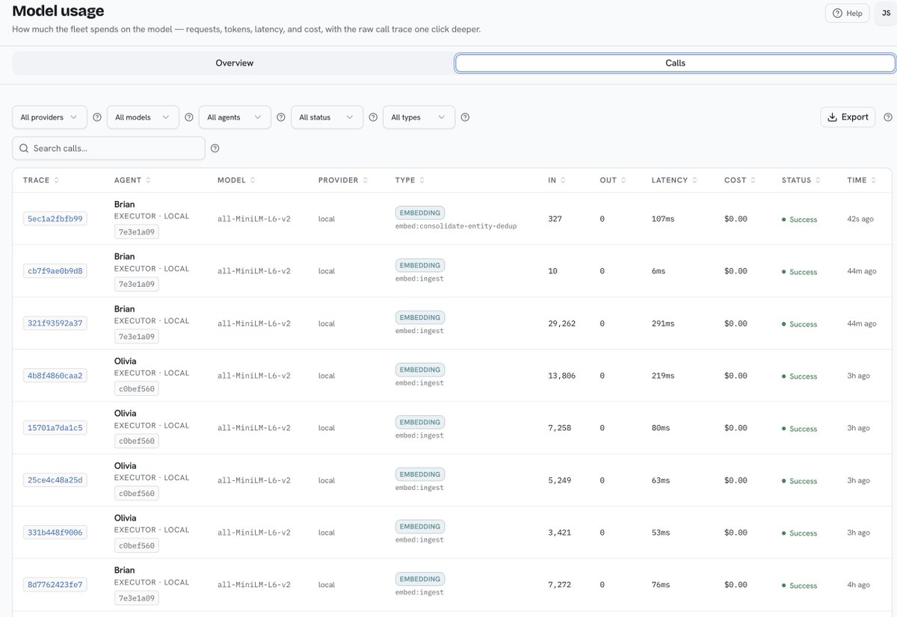
Task: Click agent name Brian in row cb7f9ae0b9d8
Action: click(x=125, y=256)
